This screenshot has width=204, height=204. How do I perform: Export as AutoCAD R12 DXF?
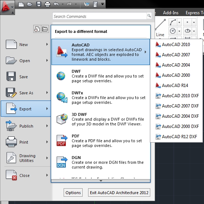pos(176,137)
